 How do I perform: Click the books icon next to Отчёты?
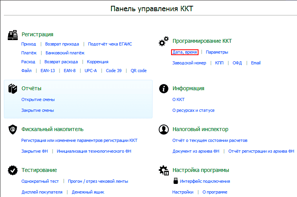[x=13, y=89]
